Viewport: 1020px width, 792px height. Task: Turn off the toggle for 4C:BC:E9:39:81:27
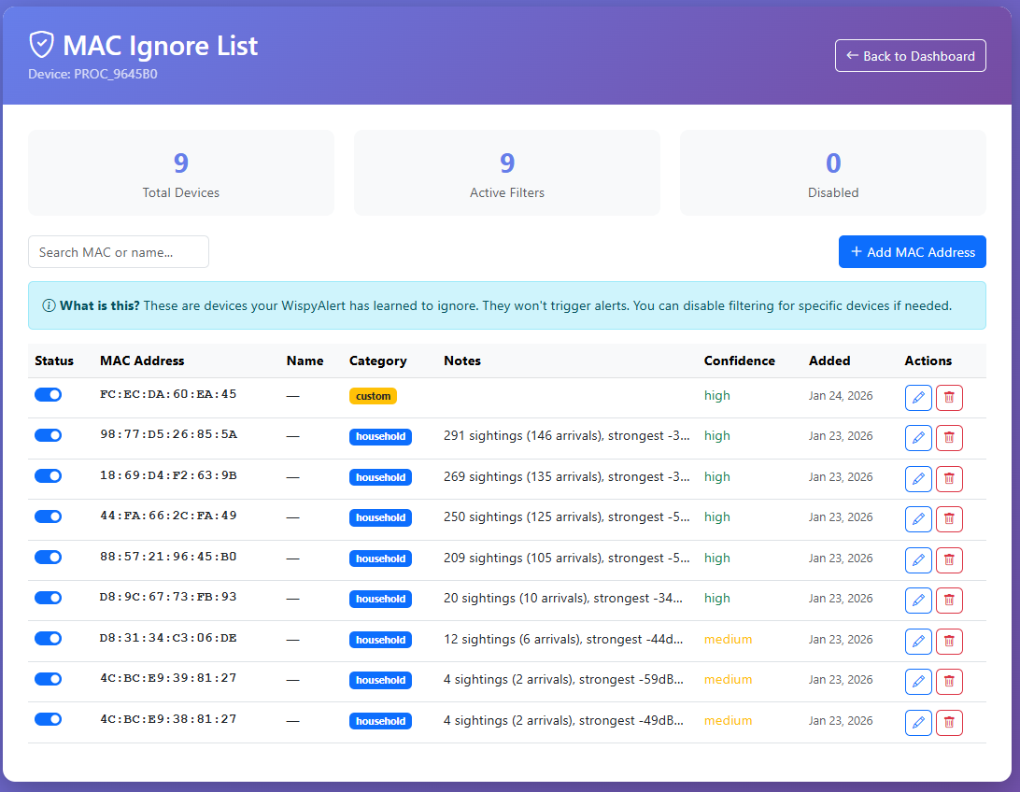(48, 679)
